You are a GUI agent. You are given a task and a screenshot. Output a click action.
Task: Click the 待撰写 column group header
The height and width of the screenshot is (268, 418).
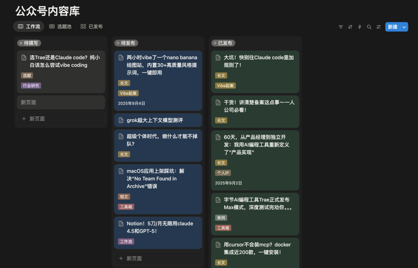pos(29,43)
